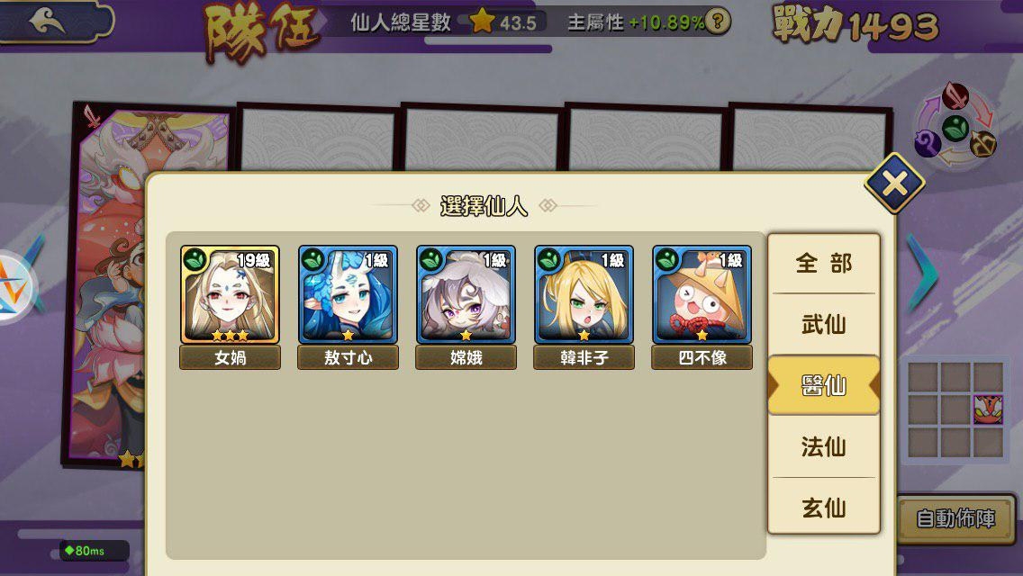Tap the back arrow icon
This screenshot has width=1023, height=576.
pyautogui.click(x=48, y=22)
